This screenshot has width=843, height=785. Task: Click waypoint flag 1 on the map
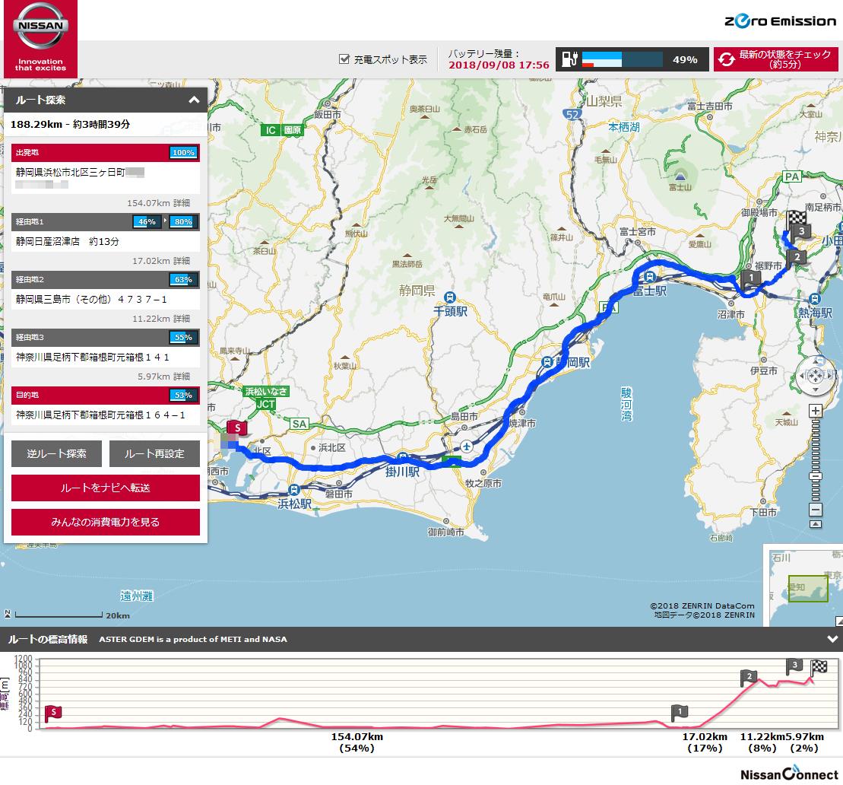tap(750, 278)
